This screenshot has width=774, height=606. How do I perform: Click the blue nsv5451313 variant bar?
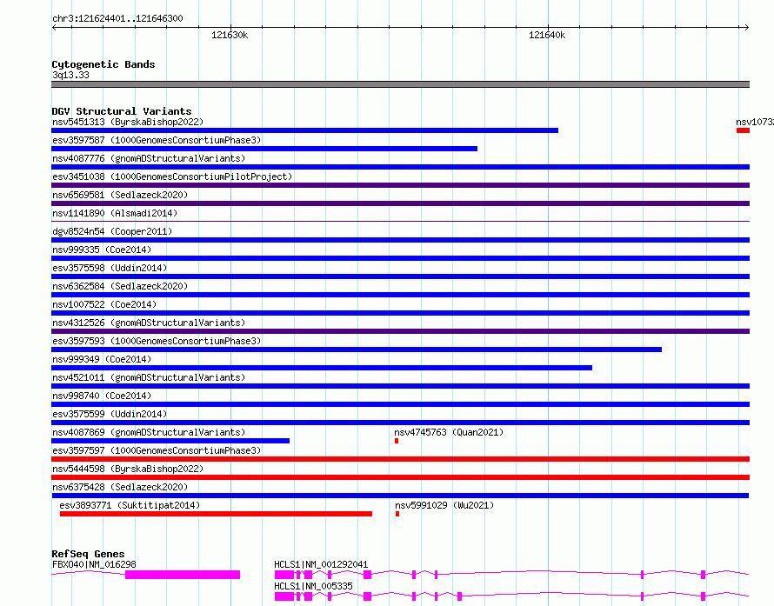tap(304, 130)
